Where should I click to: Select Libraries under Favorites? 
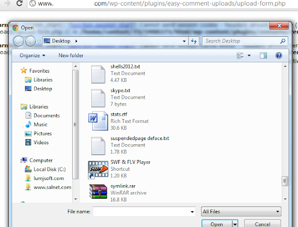tap(43, 80)
